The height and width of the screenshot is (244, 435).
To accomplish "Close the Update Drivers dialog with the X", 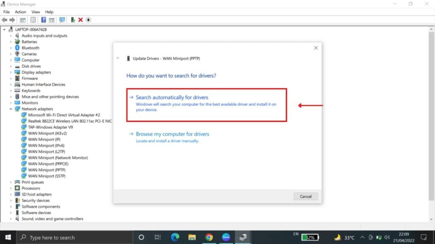I will click(x=316, y=48).
